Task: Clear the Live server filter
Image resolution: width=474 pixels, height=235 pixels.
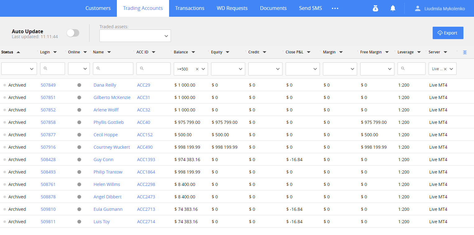Action: (445, 69)
